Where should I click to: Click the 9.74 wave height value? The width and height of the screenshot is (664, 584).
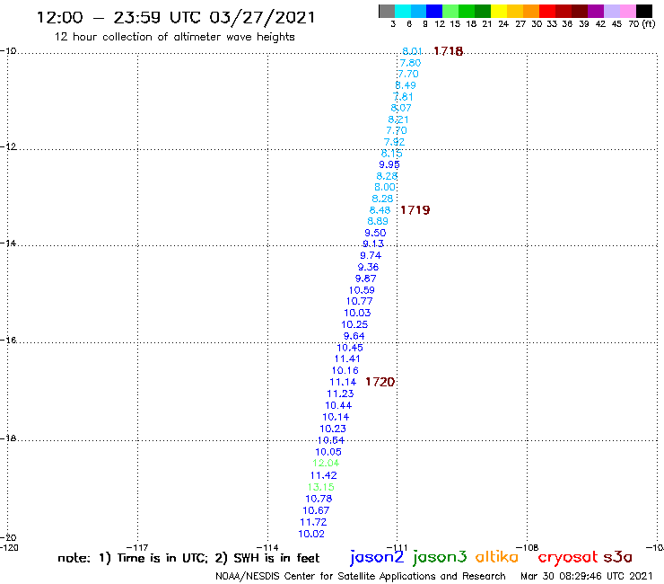click(x=371, y=255)
